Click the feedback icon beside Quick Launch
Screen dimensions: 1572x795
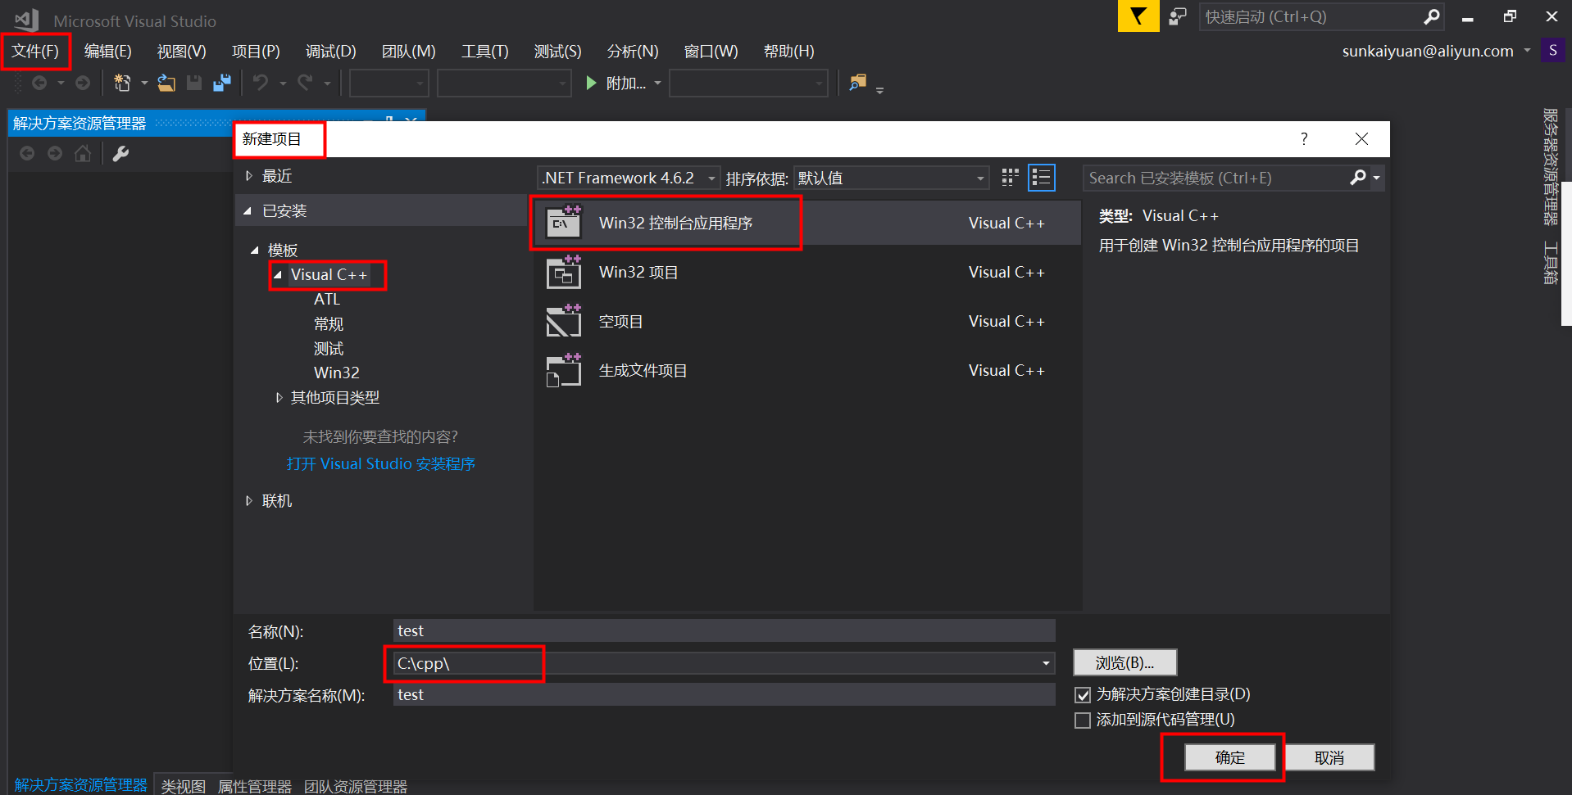tap(1178, 16)
